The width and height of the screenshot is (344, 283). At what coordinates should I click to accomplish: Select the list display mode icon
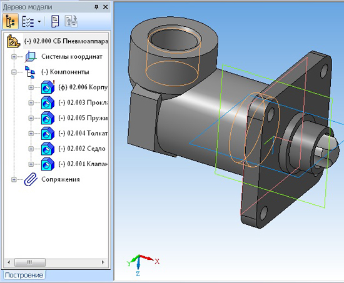click(28, 21)
